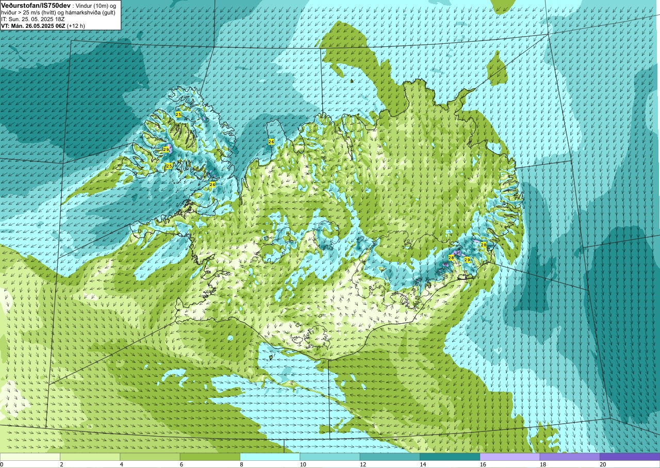660x468 pixels.
Task: Pick the 4–6 m/s green legend swatch
Action: coord(150,457)
